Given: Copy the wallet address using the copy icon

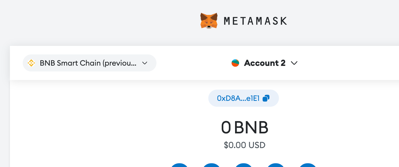Looking at the screenshot, I should (x=266, y=98).
